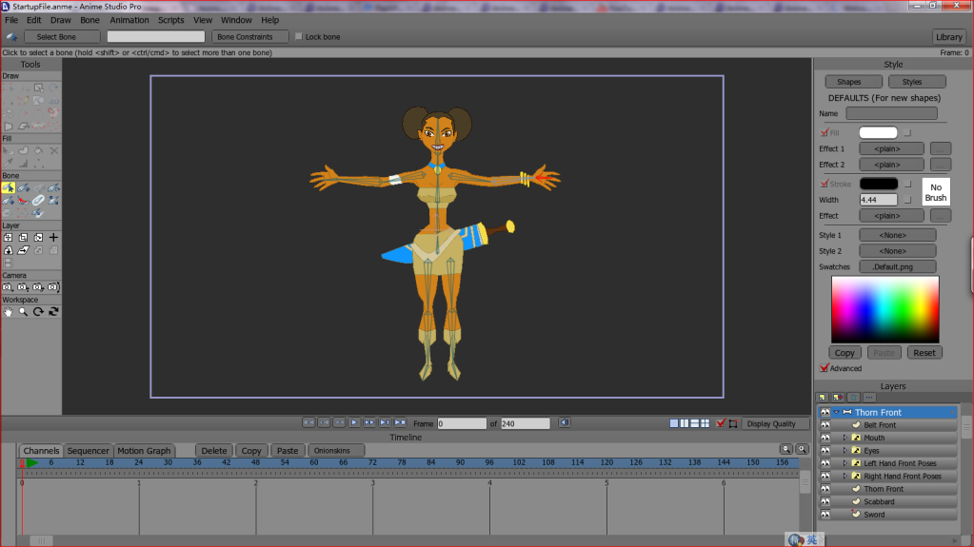Delete layer using the trash can icon

coord(853,398)
